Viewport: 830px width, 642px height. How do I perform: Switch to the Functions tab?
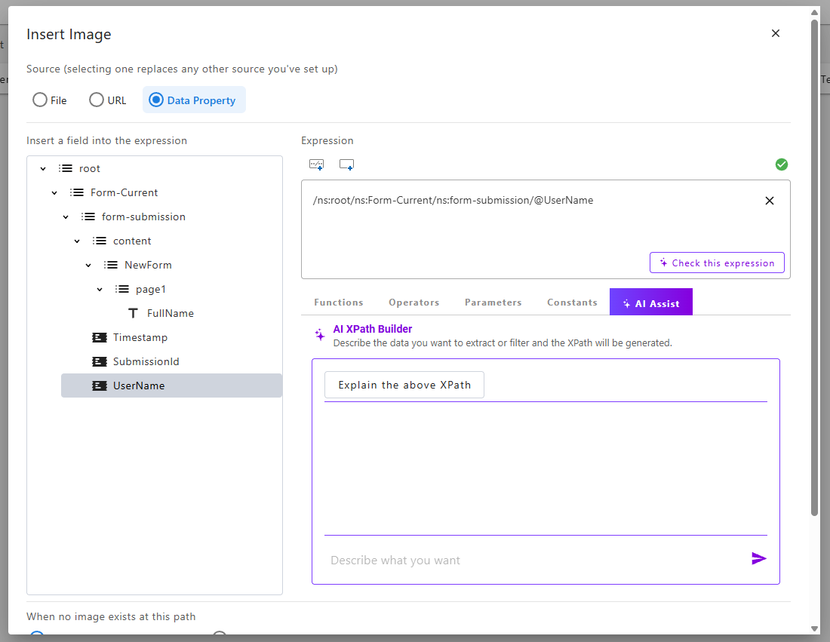click(x=339, y=303)
